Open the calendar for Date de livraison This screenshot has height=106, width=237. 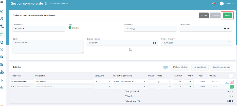[229, 43]
